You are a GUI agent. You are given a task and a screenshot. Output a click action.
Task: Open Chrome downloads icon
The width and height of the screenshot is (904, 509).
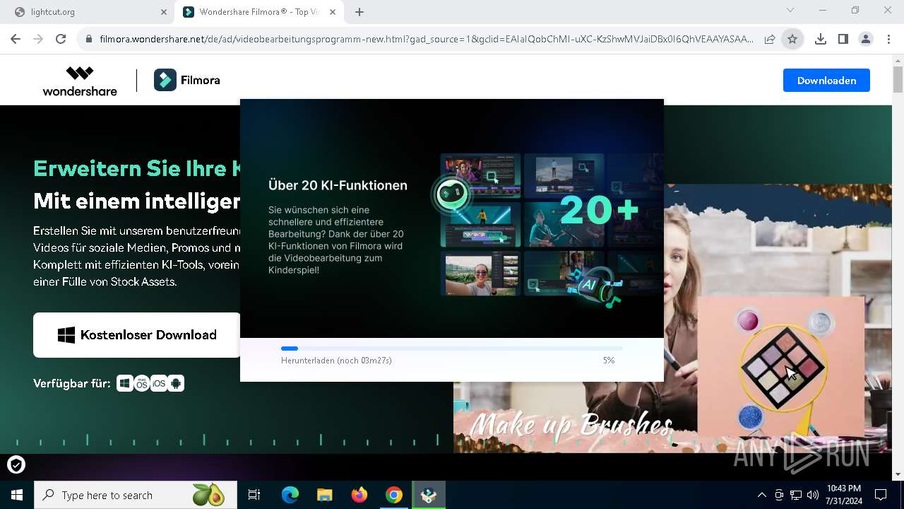pyautogui.click(x=820, y=40)
